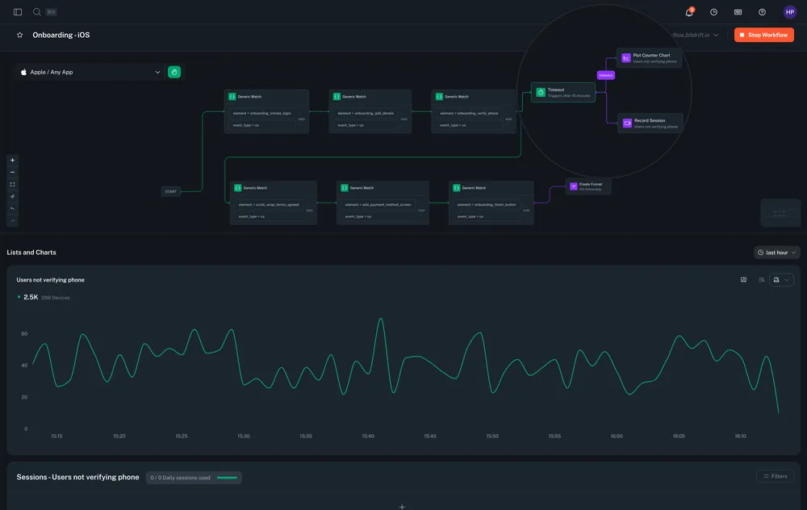Click the auto-layout tidy icon in canvas controls
807x510 pixels.
pos(12,197)
